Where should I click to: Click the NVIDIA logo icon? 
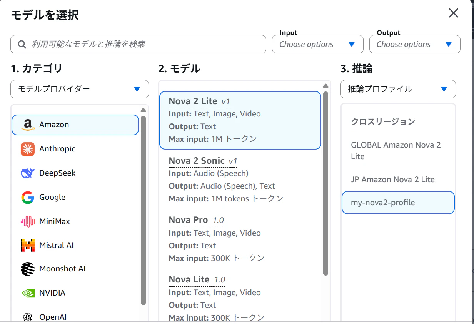pyautogui.click(x=28, y=293)
